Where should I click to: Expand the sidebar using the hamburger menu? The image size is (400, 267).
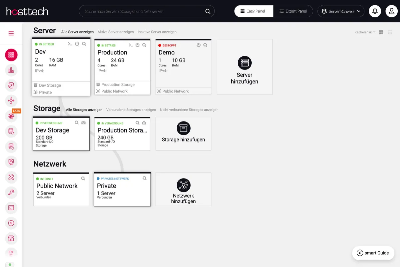(x=11, y=33)
